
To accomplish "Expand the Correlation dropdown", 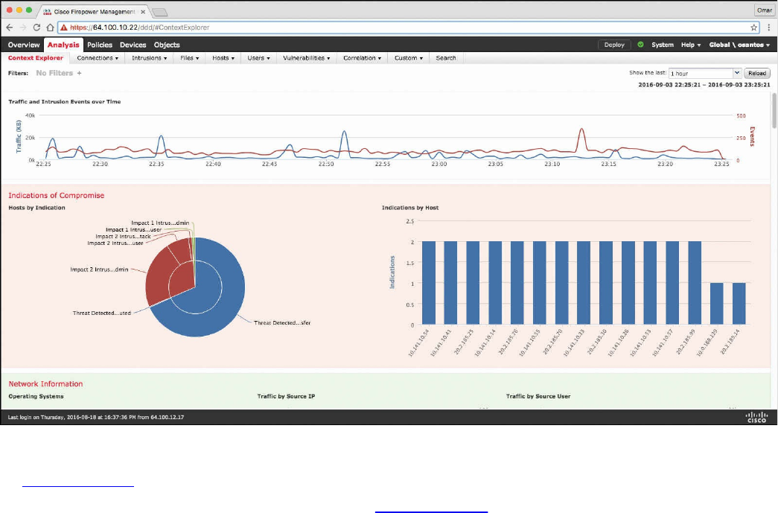I will tap(363, 58).
